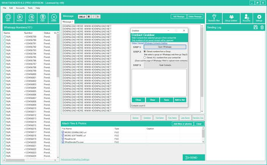Insert an emoji with EMOJI button
The width and height of the screenshot is (267, 165).
click(82, 17)
